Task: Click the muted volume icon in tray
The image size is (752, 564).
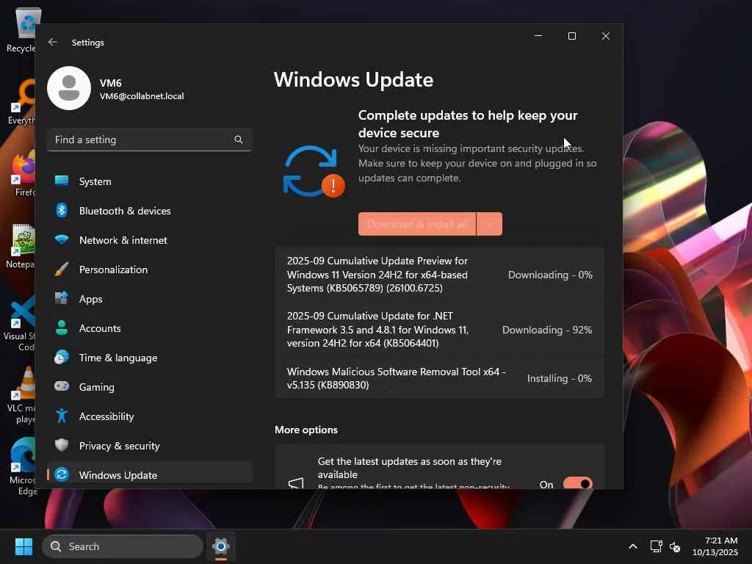Action: coord(675,546)
